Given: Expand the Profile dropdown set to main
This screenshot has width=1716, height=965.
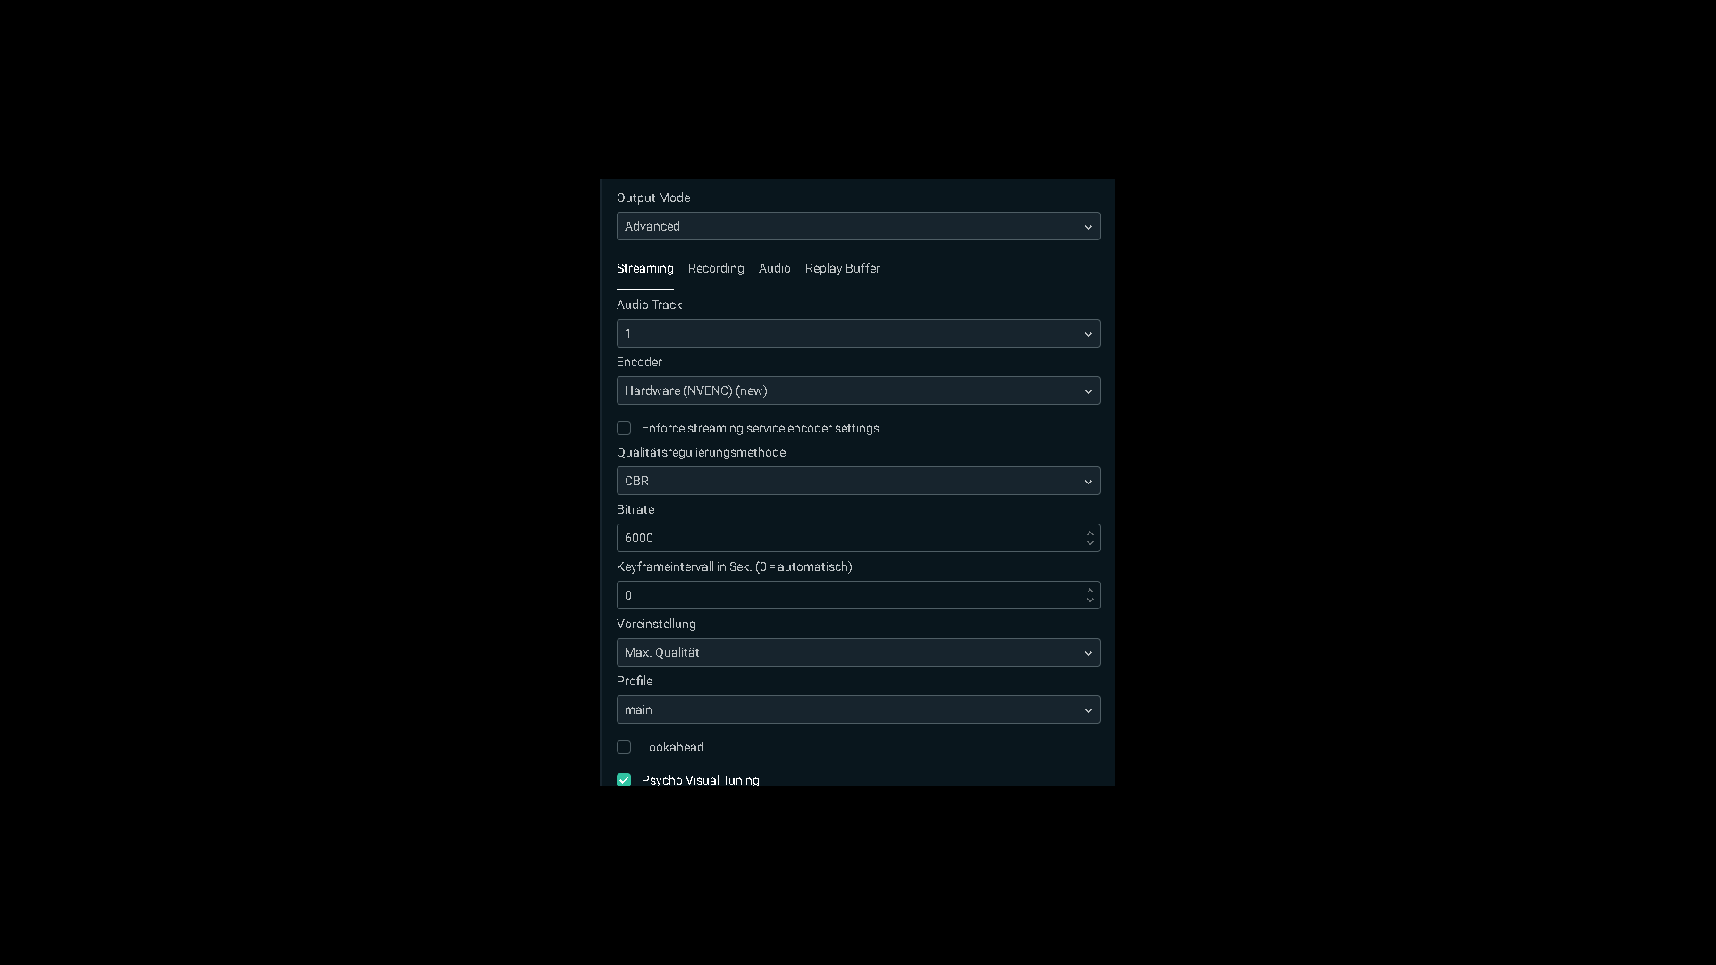Looking at the screenshot, I should 858,709.
